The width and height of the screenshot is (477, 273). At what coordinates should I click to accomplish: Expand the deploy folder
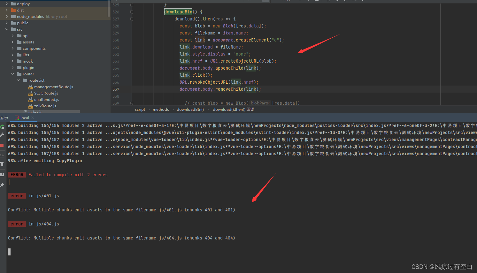[x=7, y=4]
